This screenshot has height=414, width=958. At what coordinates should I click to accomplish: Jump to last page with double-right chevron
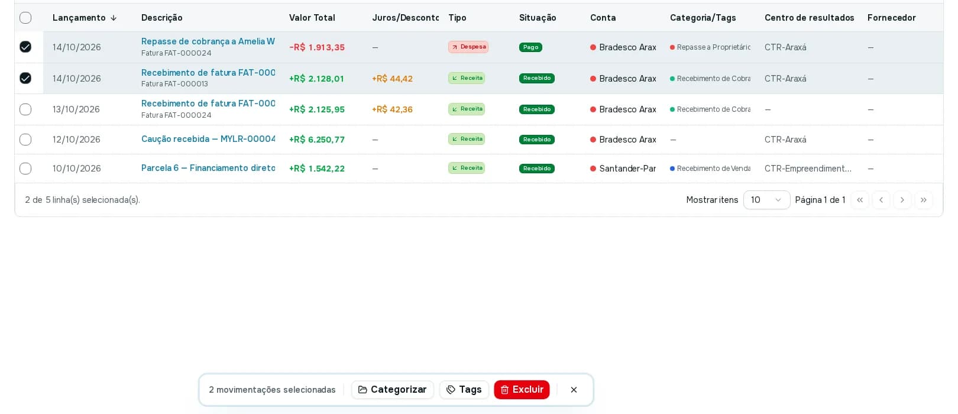coord(924,200)
